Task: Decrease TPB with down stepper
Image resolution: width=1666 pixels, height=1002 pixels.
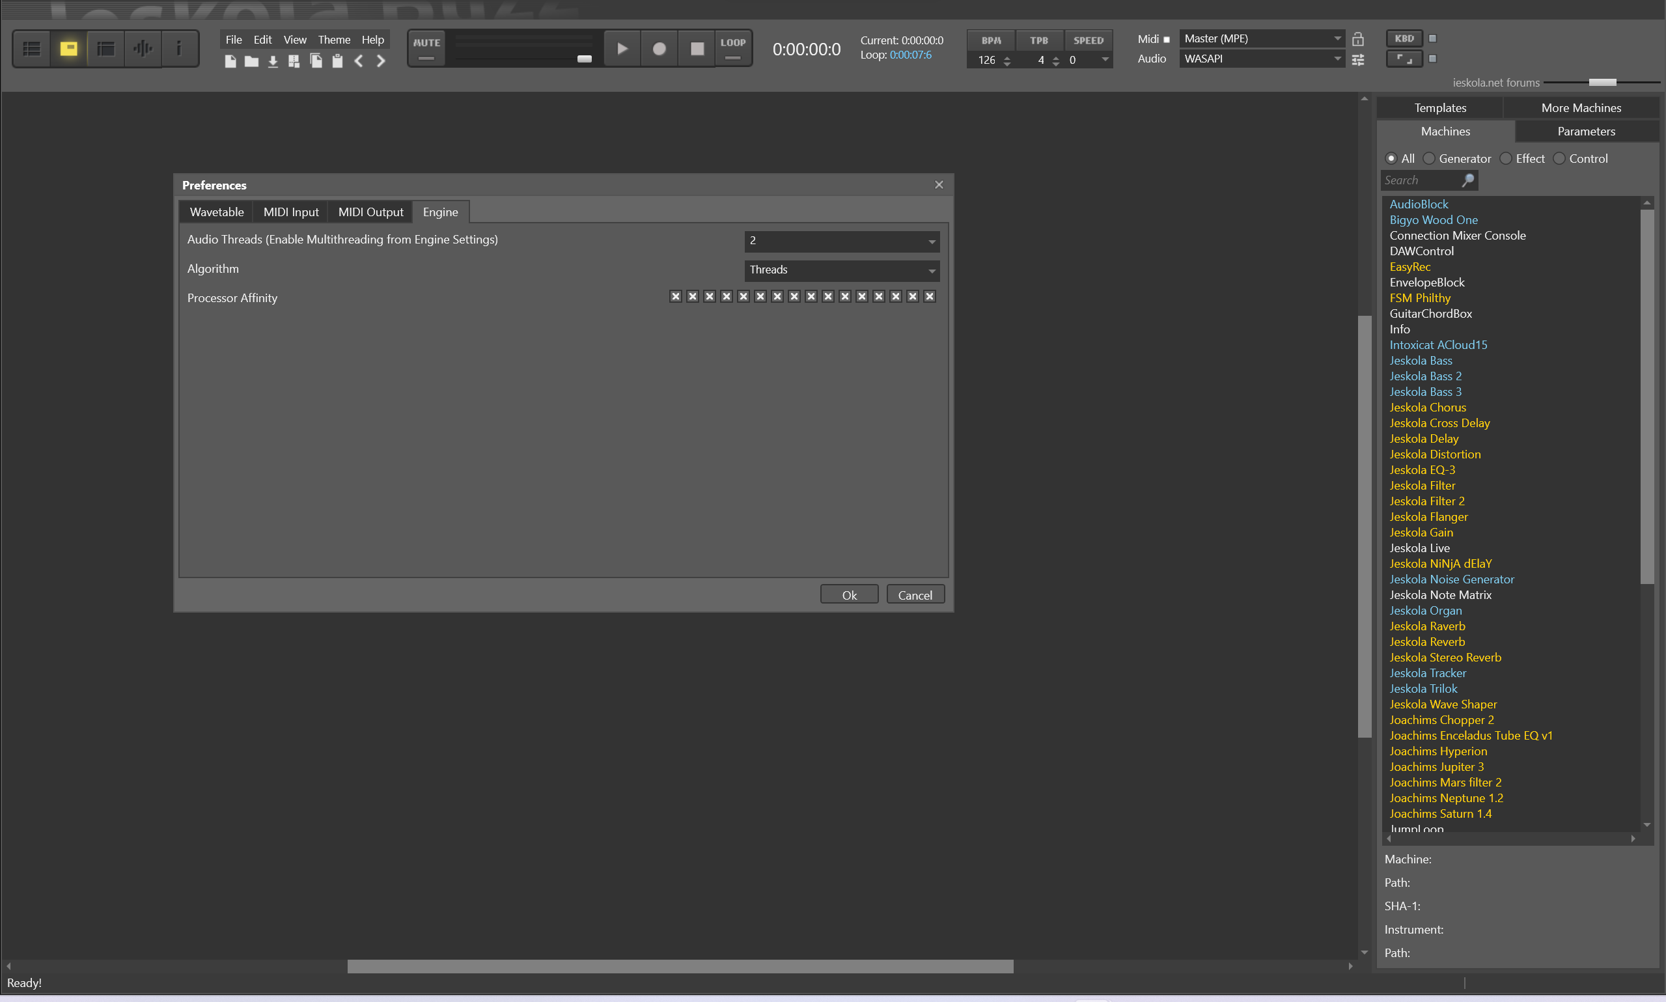Action: (x=1056, y=64)
